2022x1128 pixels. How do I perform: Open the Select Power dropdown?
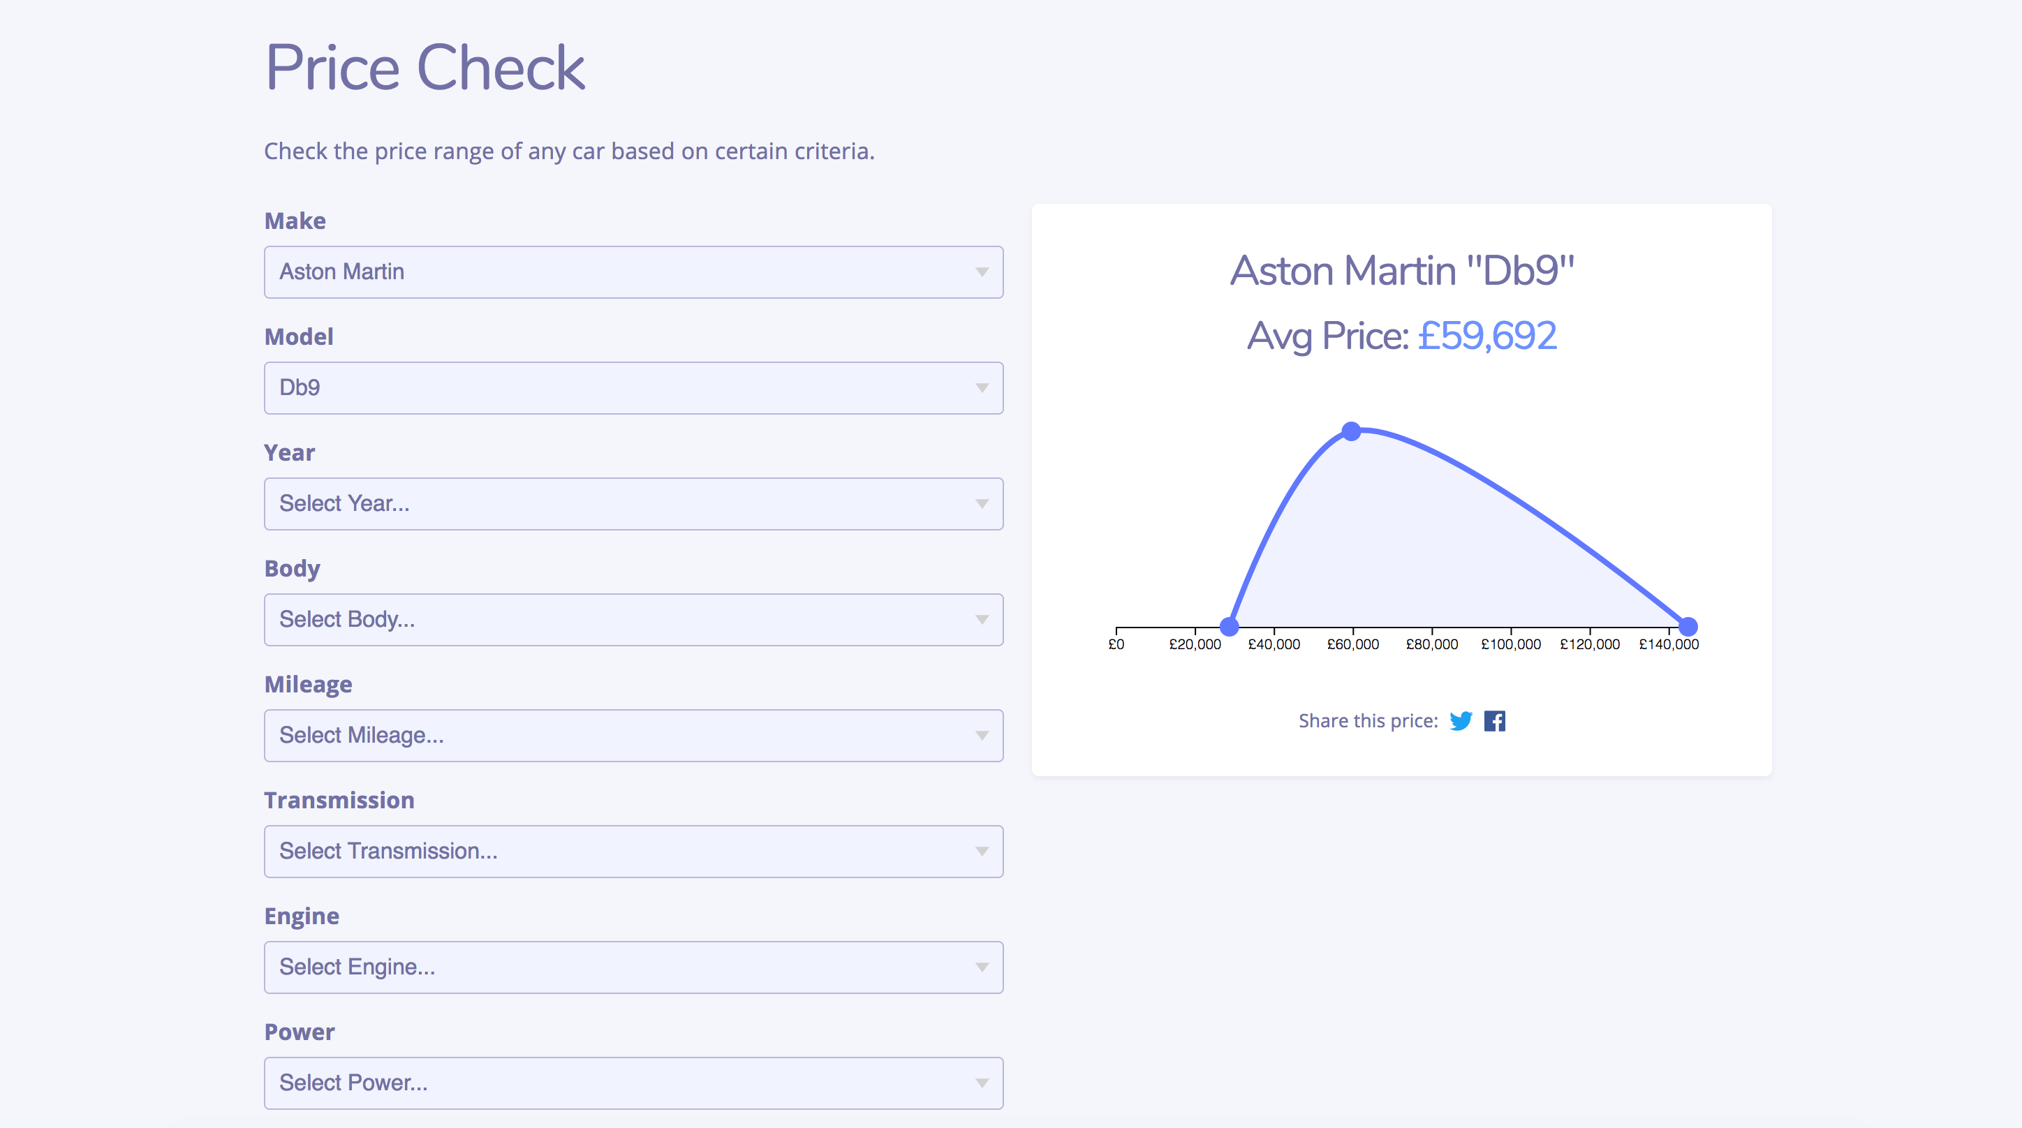pos(633,1083)
